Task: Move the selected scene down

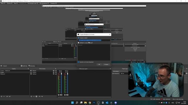Action: 10,97
